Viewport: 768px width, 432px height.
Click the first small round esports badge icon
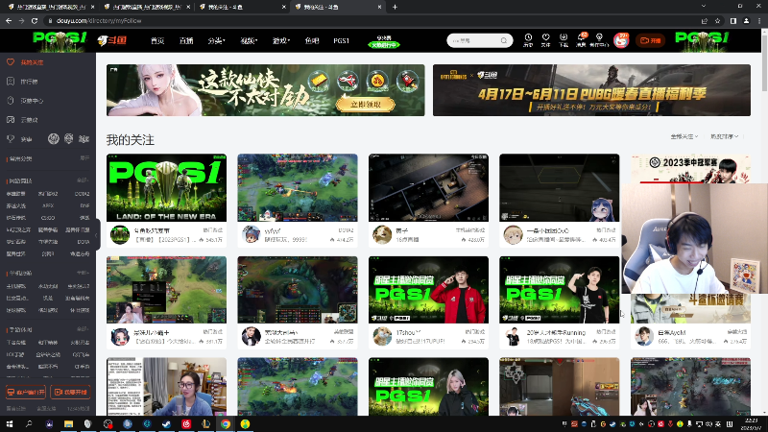tap(54, 138)
